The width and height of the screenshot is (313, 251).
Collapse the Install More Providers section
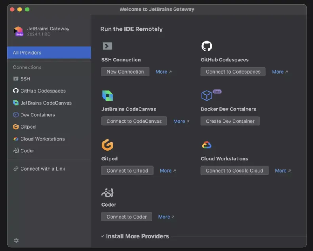102,236
